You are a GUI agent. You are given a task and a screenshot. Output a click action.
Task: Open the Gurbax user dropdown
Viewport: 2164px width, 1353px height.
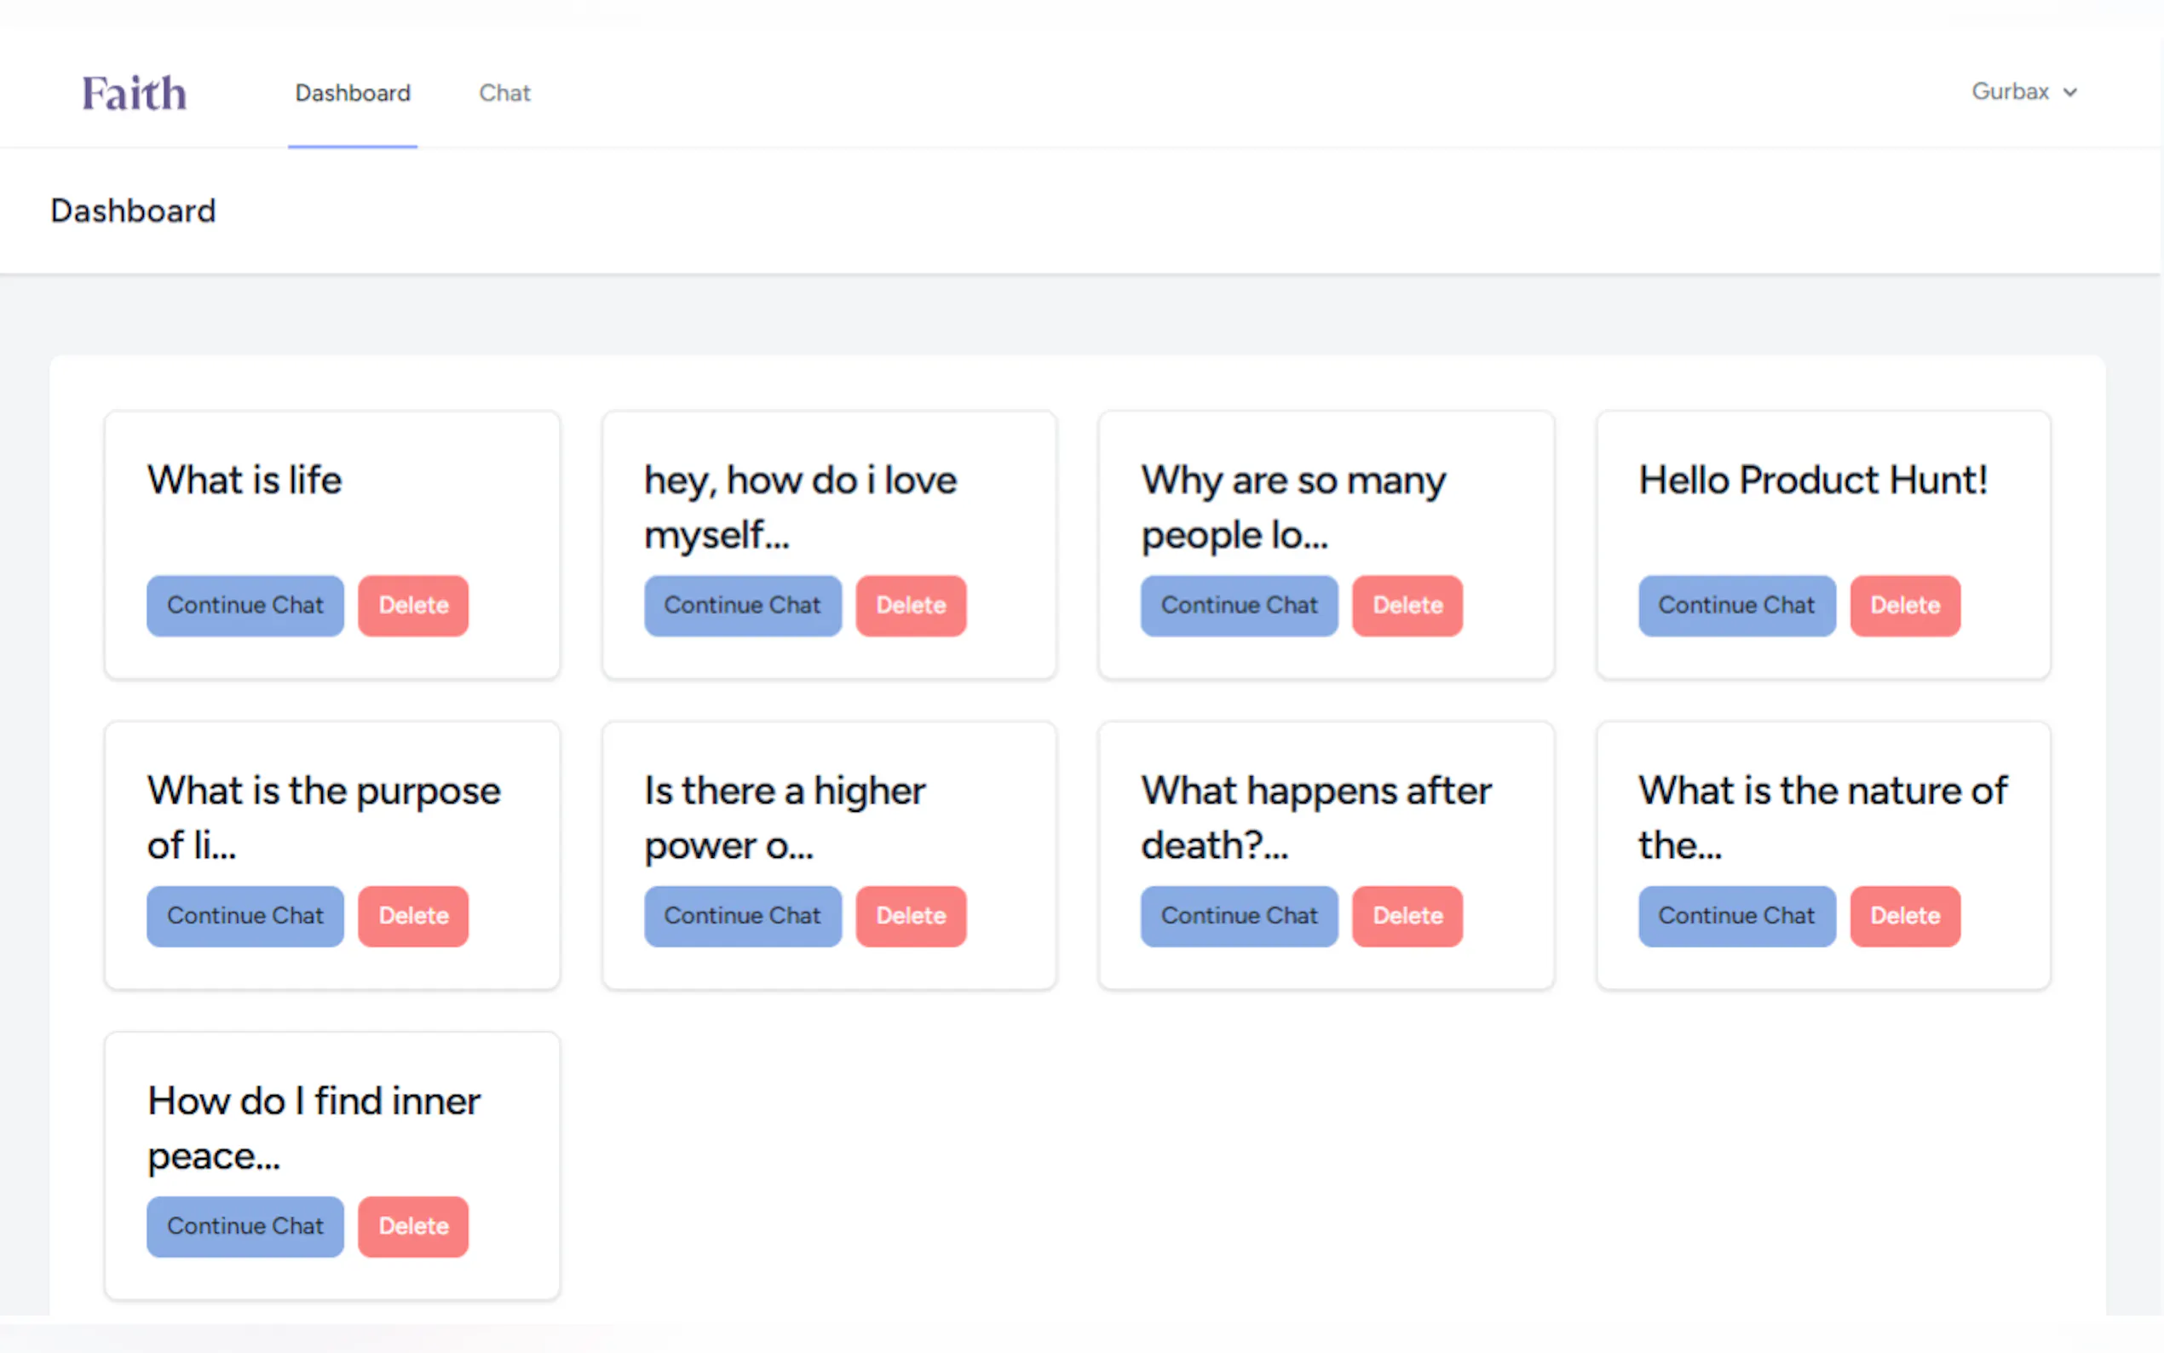point(2023,92)
